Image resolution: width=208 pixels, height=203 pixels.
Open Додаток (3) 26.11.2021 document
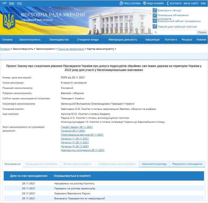point(75,146)
